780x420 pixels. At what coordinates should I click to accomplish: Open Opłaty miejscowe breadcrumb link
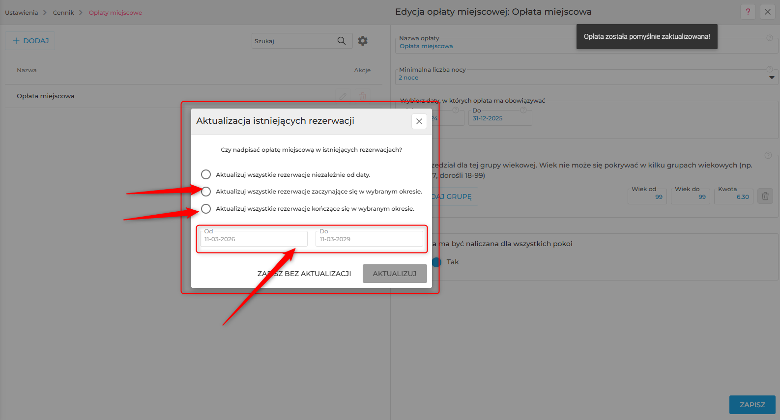click(116, 13)
